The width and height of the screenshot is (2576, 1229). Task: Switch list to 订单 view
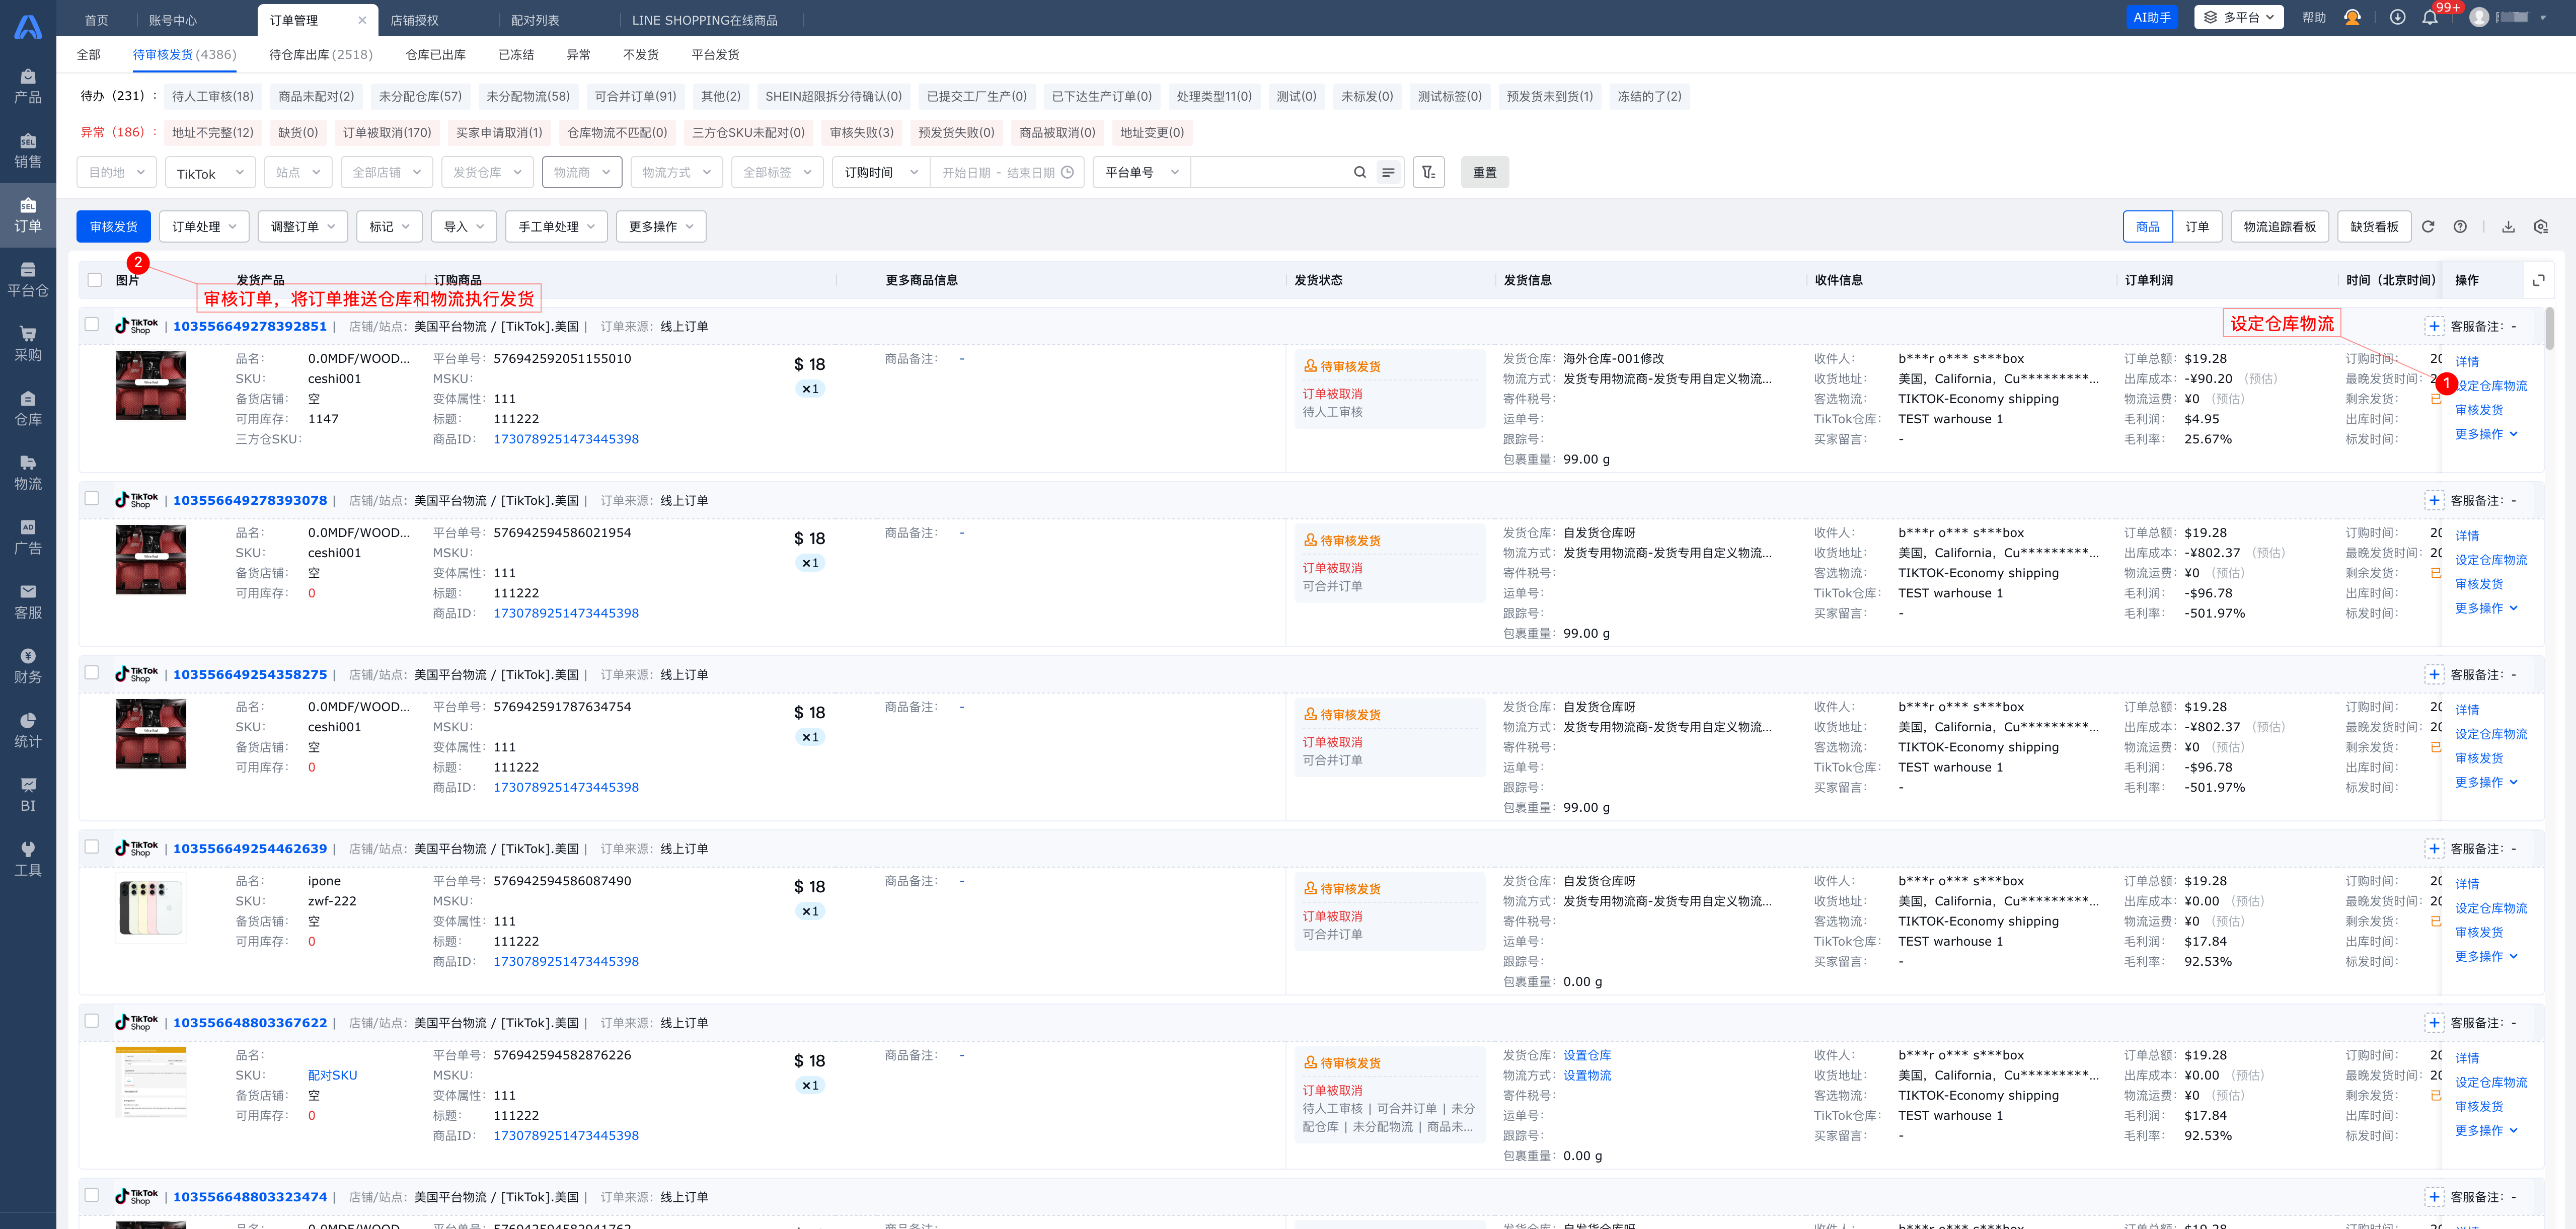pyautogui.click(x=2197, y=227)
